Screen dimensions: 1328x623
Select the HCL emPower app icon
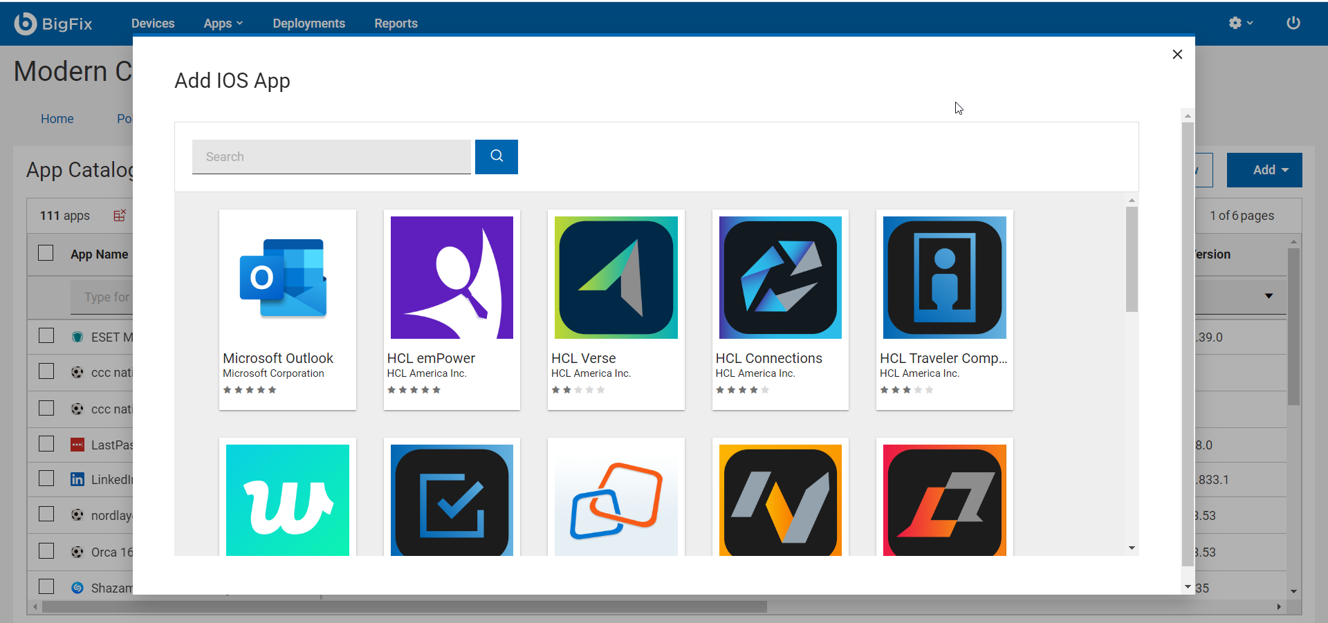tap(450, 277)
